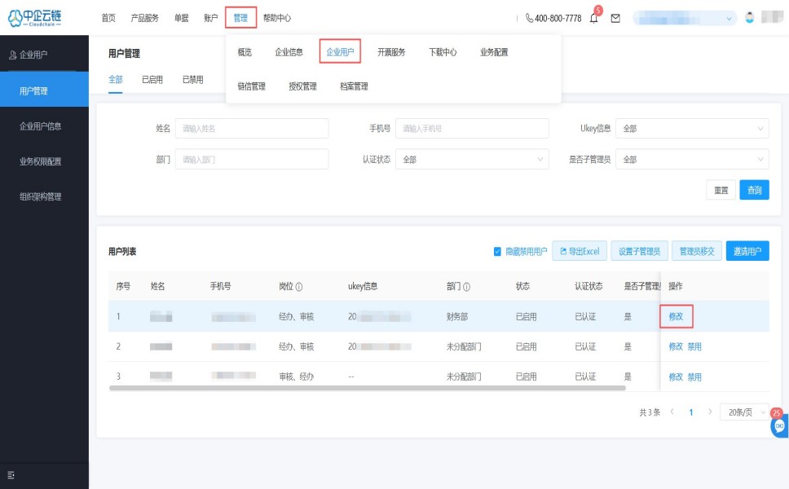Click the sidebar collapse icon at bottom-left
This screenshot has width=789, height=489.
[x=11, y=475]
